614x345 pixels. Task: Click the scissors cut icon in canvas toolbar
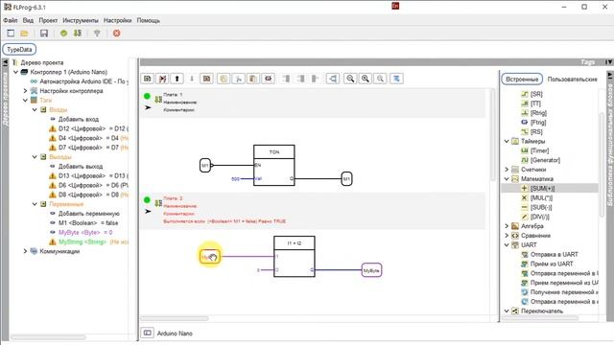238,79
